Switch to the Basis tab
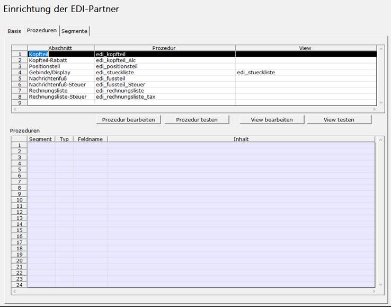Screen dimensions: 391x307 point(14,31)
